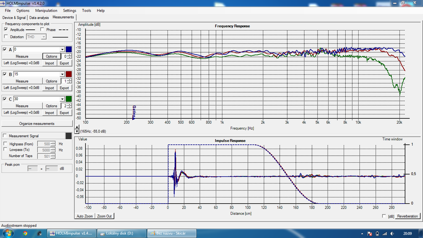Increase the measurement B offset stepper
The image size is (423, 238).
point(69,80)
